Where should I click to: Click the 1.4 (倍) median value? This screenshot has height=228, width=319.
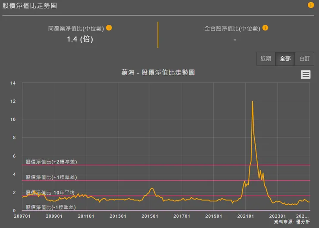80,39
